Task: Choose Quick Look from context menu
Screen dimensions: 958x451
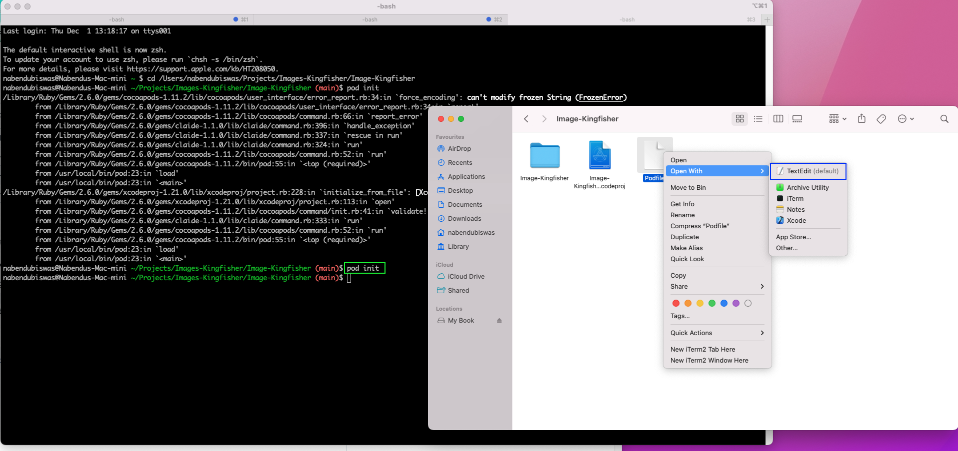Action: [x=716, y=259]
